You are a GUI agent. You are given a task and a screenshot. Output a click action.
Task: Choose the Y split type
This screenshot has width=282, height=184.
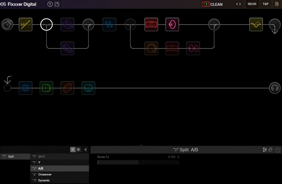60,162
